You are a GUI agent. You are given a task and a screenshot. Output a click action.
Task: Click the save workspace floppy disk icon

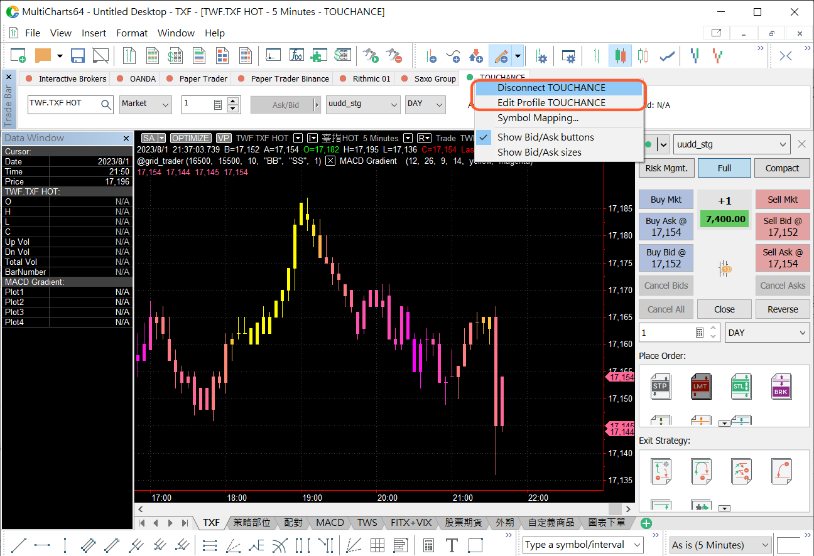(78, 56)
